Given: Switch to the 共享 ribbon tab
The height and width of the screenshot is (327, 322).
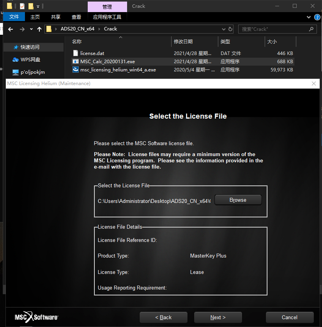Looking at the screenshot, I should 56,17.
